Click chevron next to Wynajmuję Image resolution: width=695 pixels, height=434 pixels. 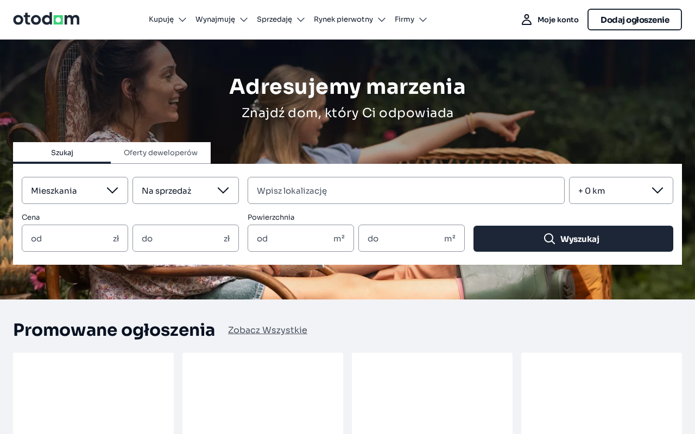[x=244, y=20]
